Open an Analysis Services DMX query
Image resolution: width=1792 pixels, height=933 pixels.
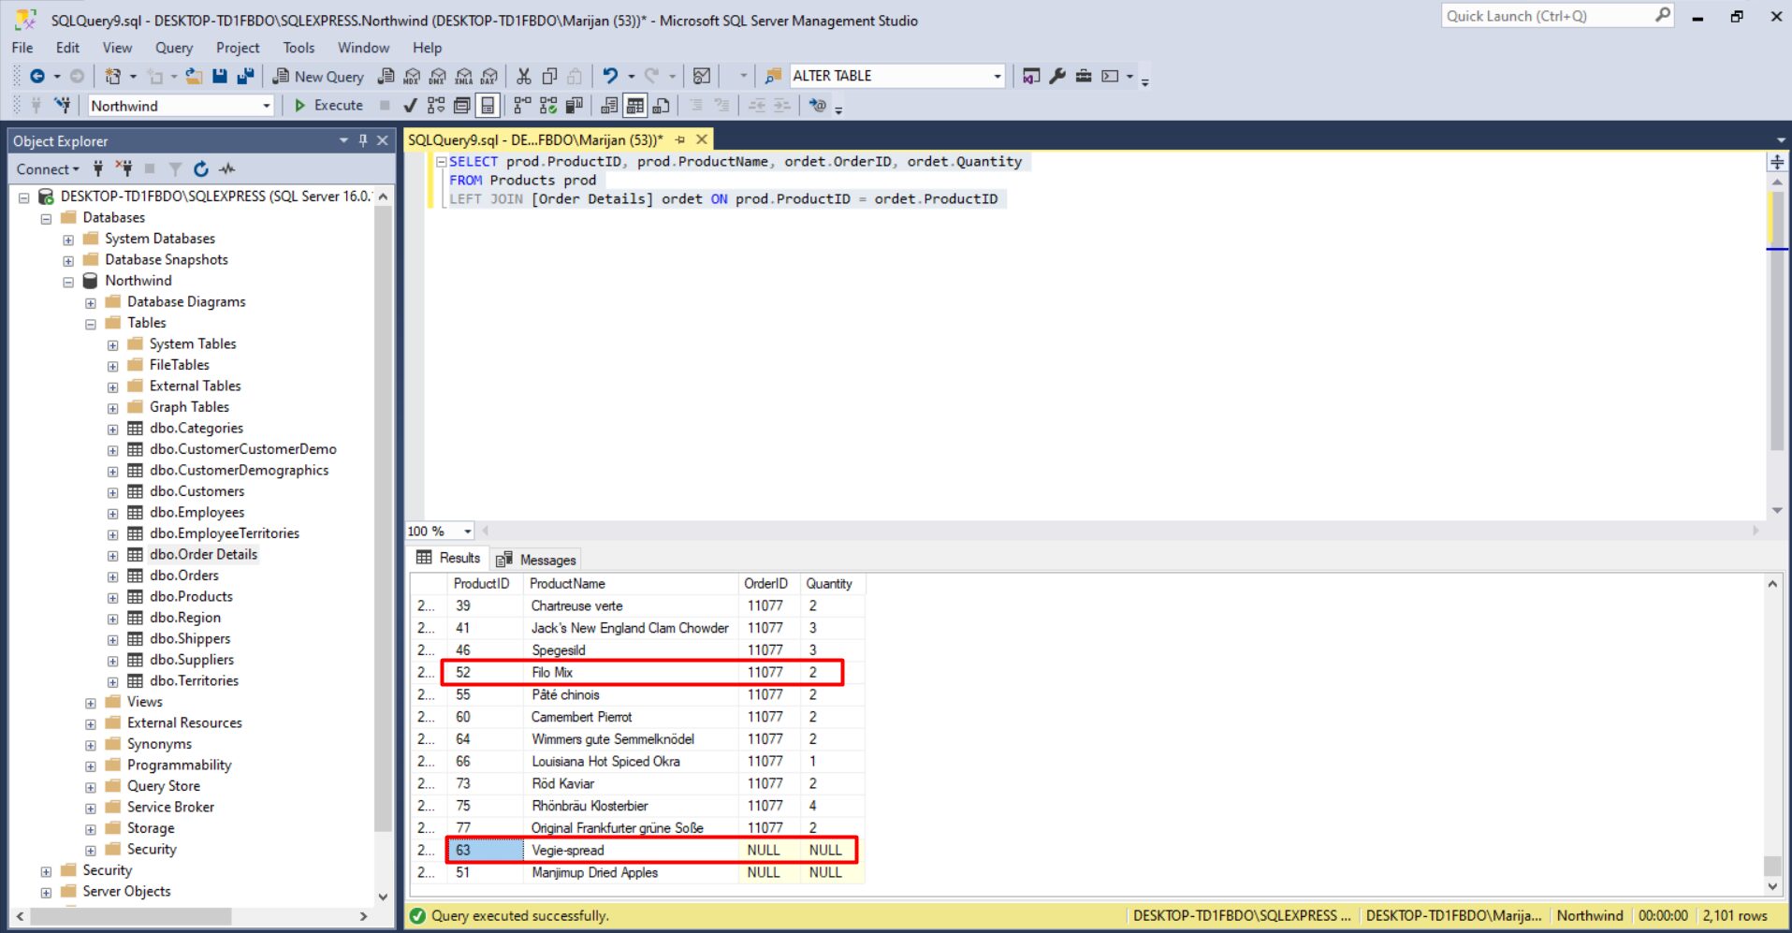437,76
